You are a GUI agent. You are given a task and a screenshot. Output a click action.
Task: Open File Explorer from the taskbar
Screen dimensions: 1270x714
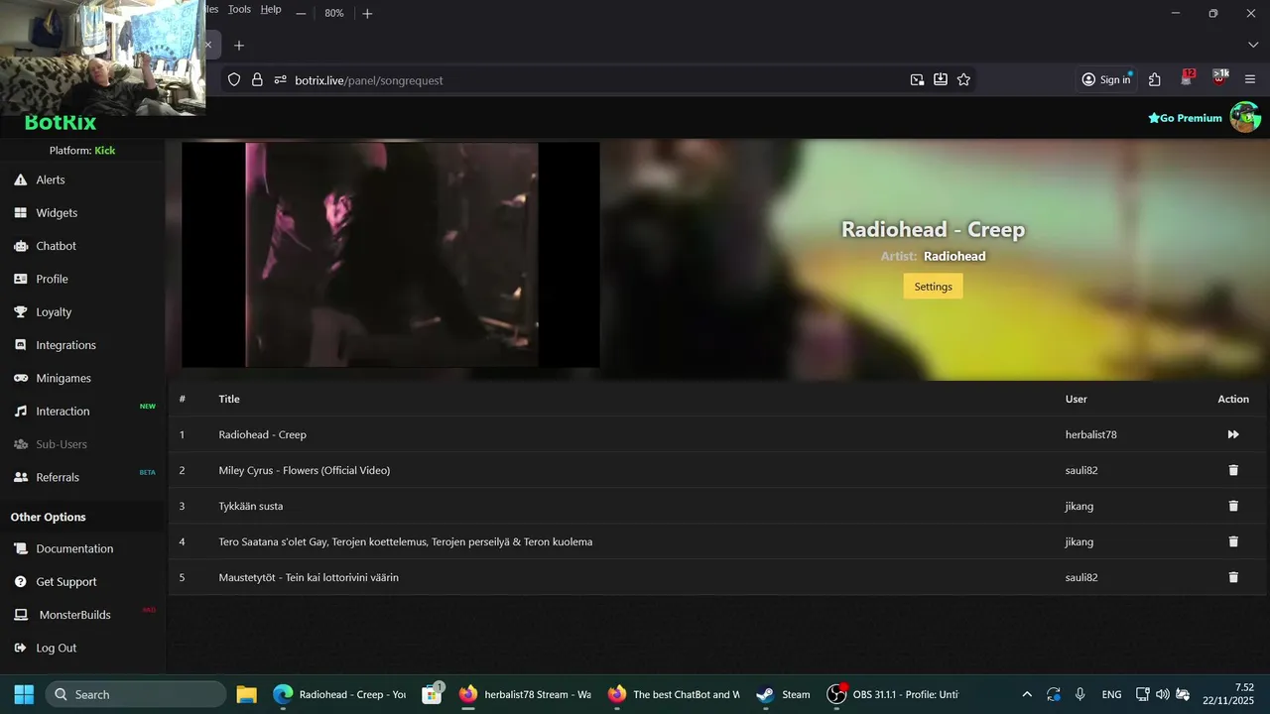point(246,694)
